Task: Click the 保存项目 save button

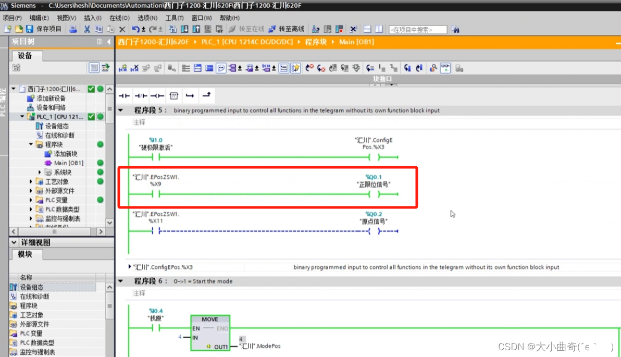Action: tap(44, 29)
